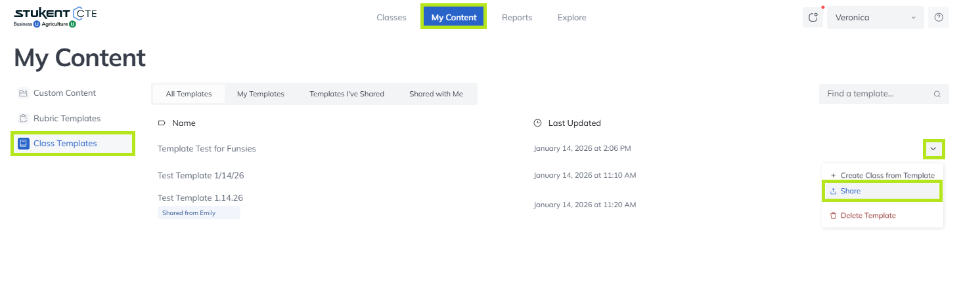Click the help question mark icon
Screen dimensions: 963x301
pos(938,18)
